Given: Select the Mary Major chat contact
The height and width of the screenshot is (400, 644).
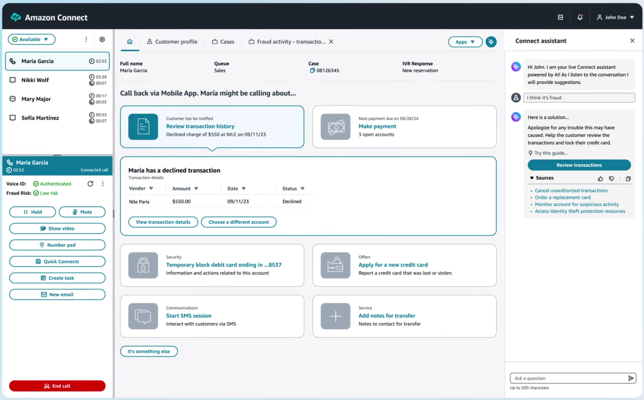Looking at the screenshot, I should 57,99.
